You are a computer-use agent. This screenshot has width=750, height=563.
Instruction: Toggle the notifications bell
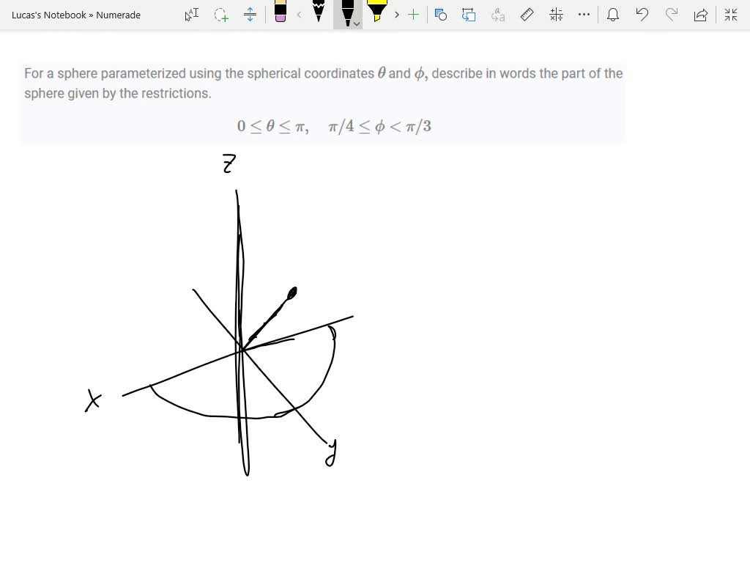tap(613, 15)
